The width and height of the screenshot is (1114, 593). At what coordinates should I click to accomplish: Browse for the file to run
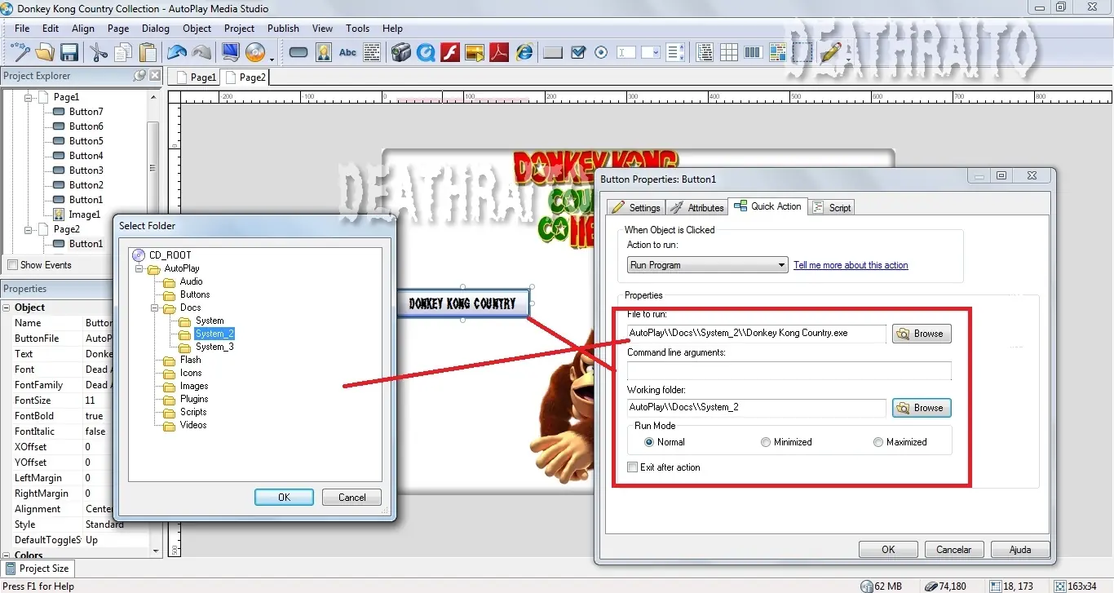coord(922,333)
